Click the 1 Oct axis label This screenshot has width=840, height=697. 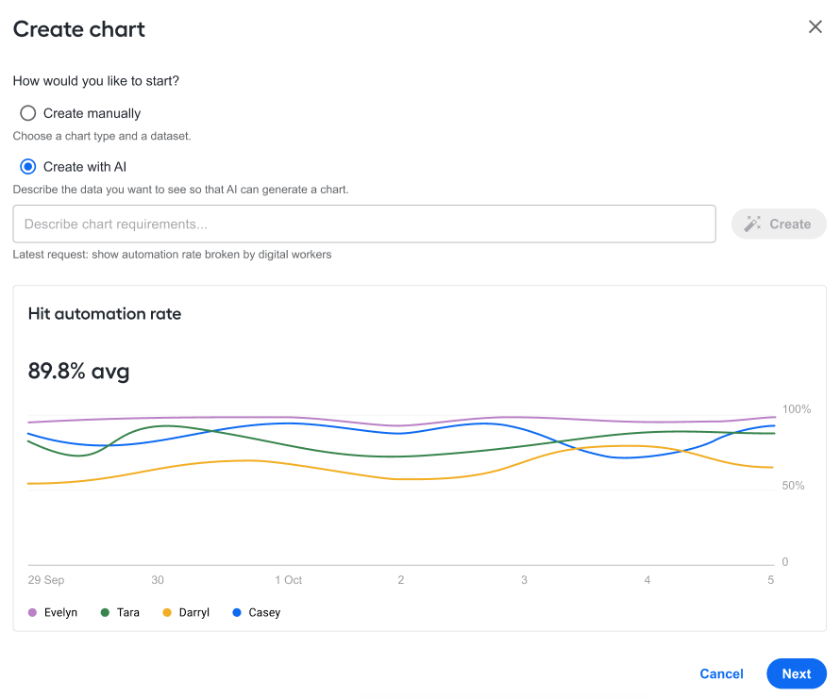click(288, 580)
